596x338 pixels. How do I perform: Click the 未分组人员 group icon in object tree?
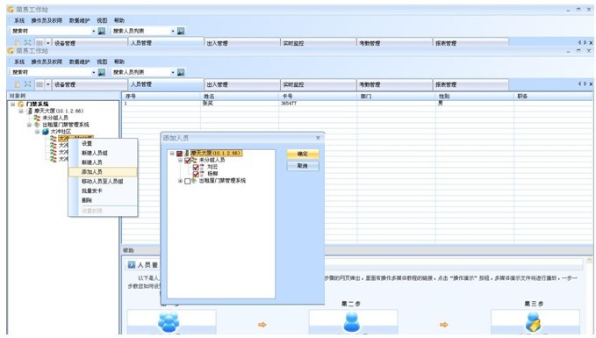[x=37, y=118]
